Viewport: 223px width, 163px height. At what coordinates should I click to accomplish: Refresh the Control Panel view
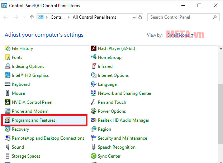pos(140,17)
